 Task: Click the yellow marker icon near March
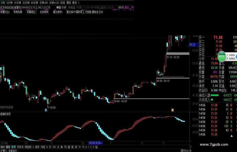click(172, 110)
